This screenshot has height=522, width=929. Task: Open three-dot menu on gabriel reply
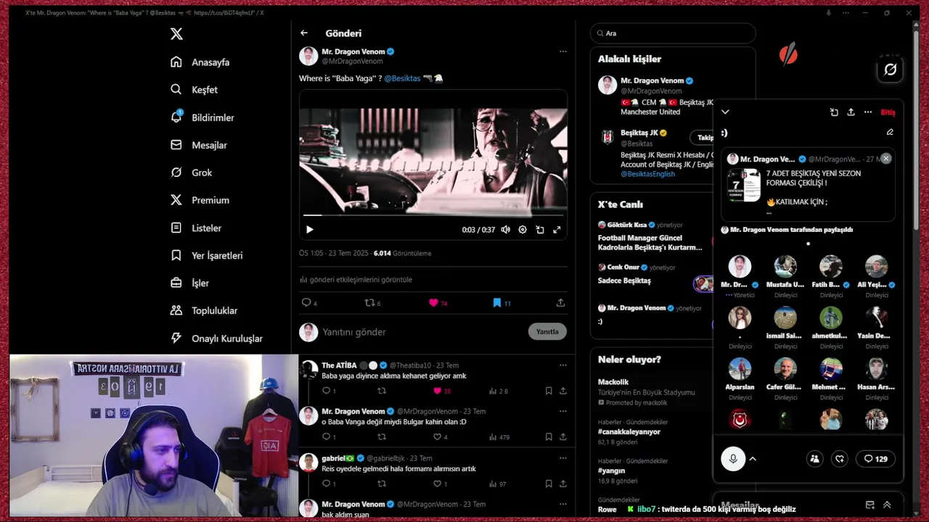(562, 458)
